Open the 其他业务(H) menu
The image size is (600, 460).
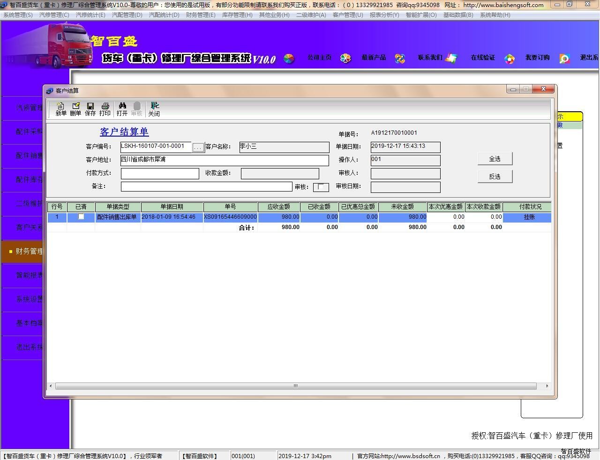(x=274, y=15)
